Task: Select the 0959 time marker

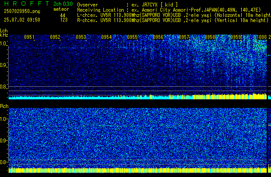Action: pos(236,37)
